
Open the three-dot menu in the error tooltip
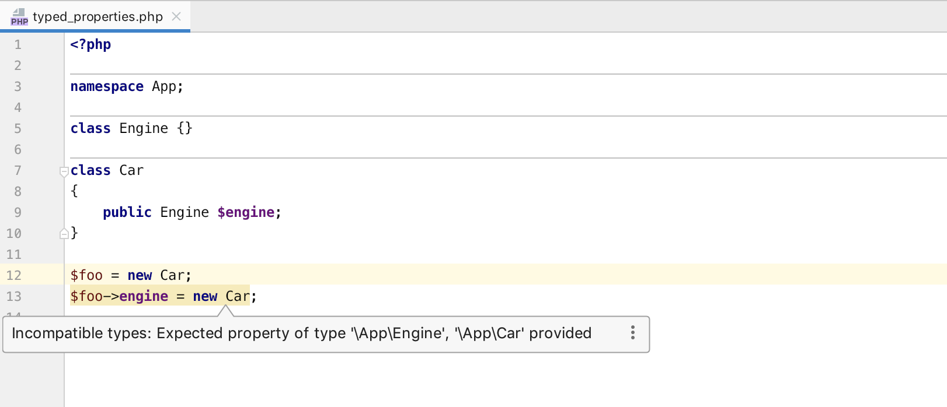632,333
